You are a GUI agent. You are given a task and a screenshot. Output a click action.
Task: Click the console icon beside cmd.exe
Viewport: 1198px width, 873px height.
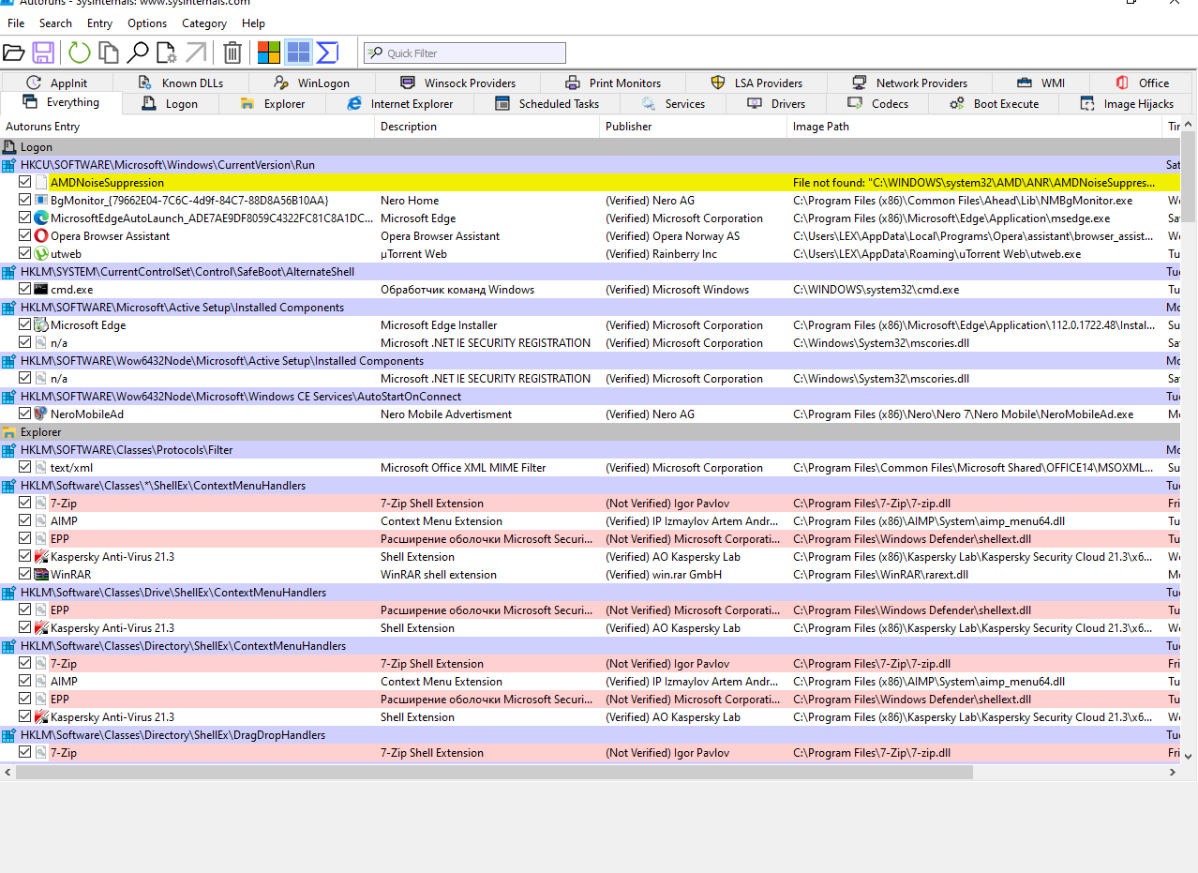coord(41,290)
